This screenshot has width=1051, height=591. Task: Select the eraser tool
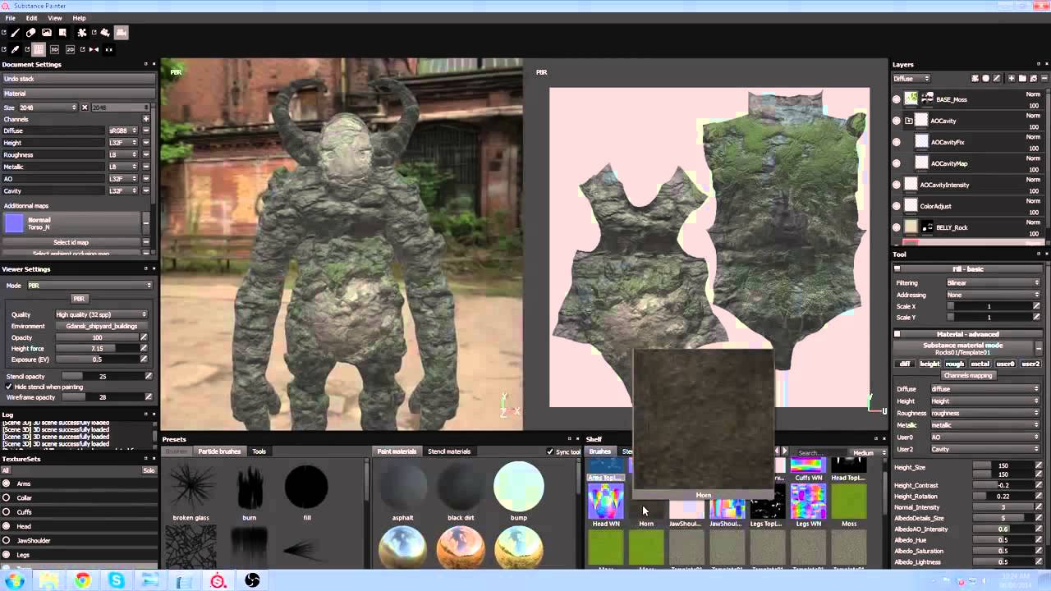31,33
